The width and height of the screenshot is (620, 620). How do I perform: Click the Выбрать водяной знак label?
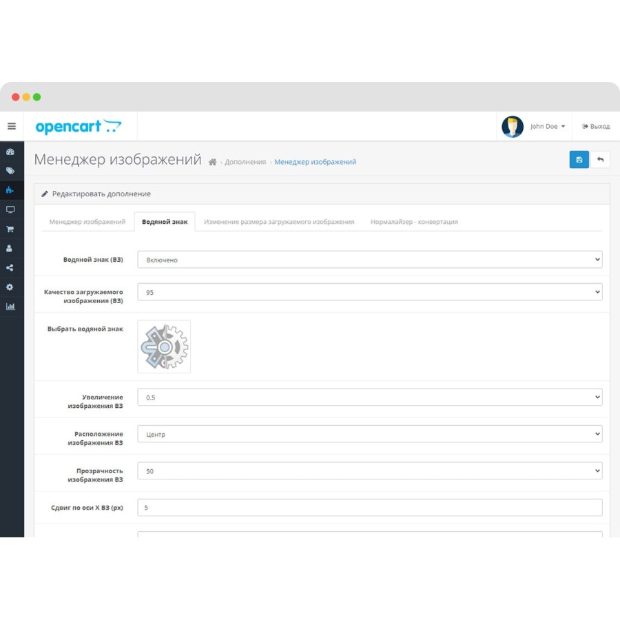coord(85,329)
